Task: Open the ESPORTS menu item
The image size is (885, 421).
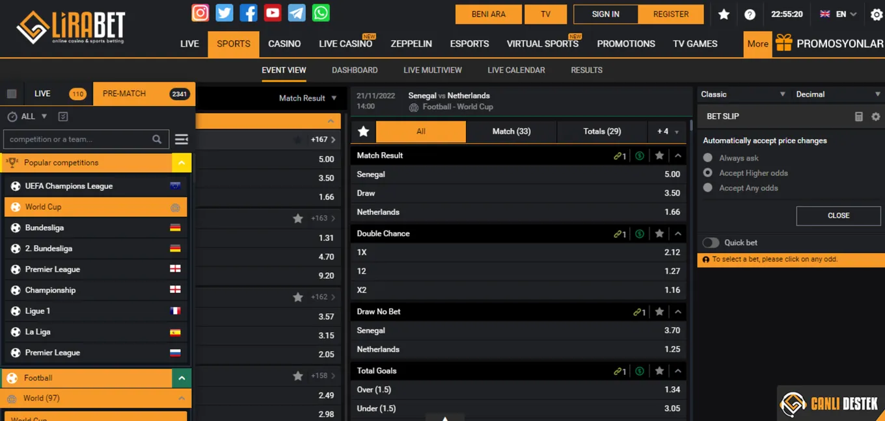Action: click(469, 44)
